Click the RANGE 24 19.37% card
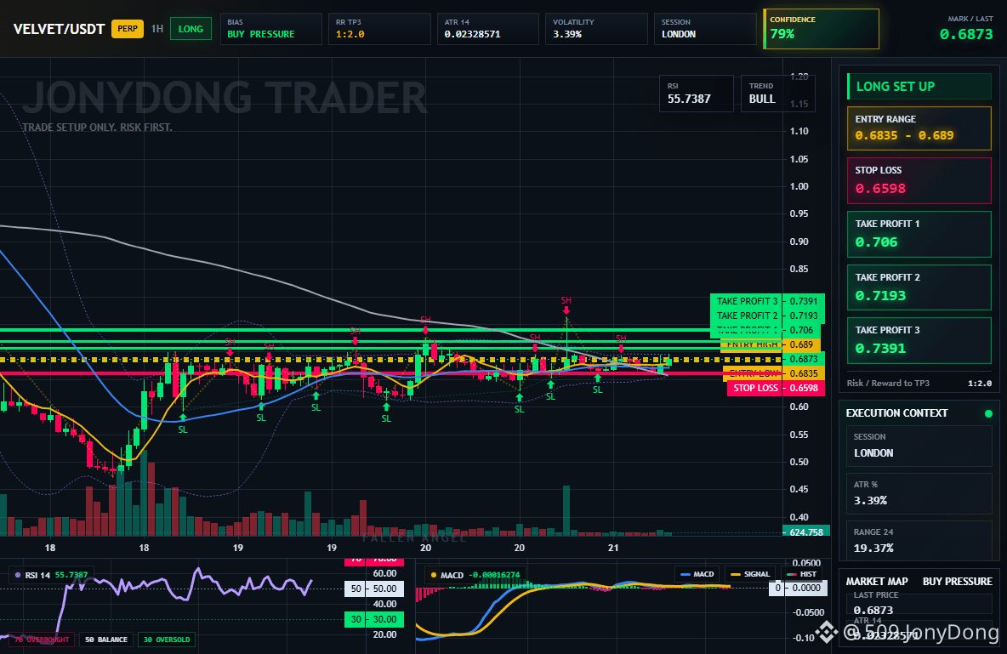The height and width of the screenshot is (654, 1007). click(919, 540)
